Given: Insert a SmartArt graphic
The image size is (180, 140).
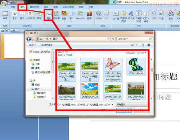Looking at the screenshot, I should pos(80,15).
